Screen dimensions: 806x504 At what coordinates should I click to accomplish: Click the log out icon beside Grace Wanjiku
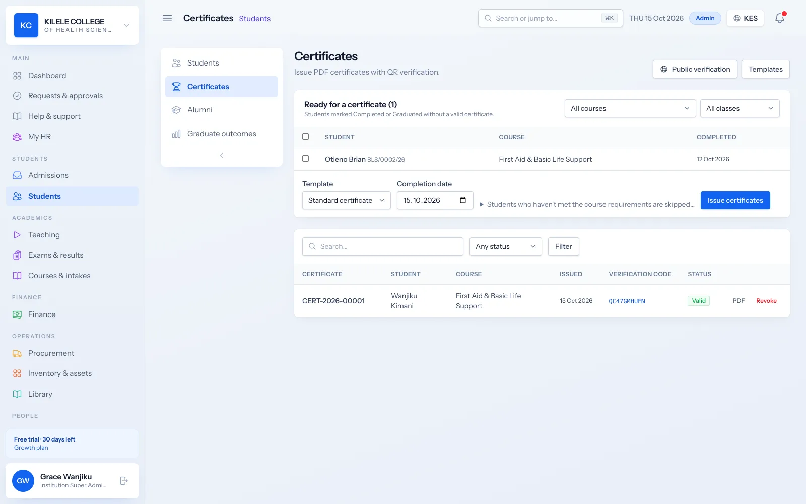[124, 481]
